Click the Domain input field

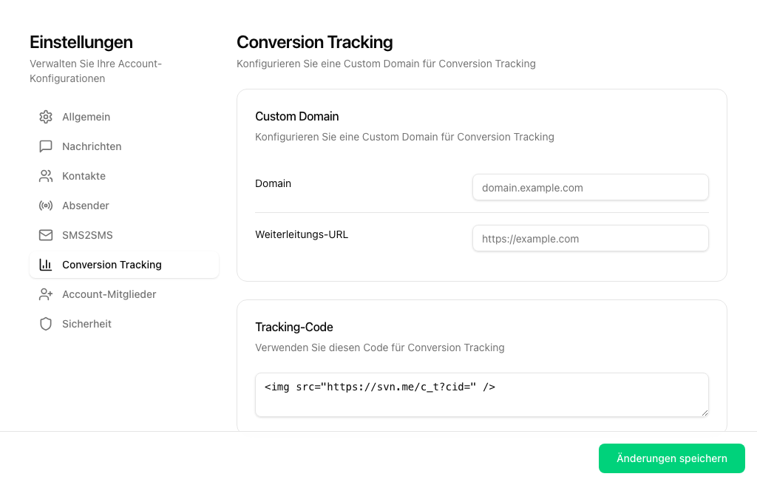point(590,187)
